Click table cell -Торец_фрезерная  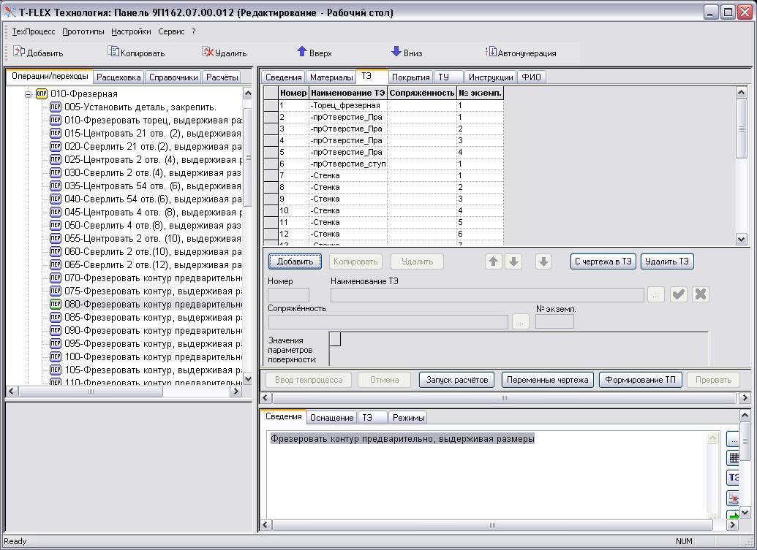(x=348, y=106)
